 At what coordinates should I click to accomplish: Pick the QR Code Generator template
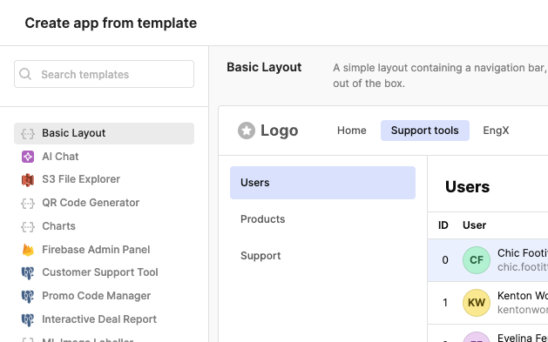click(105, 203)
